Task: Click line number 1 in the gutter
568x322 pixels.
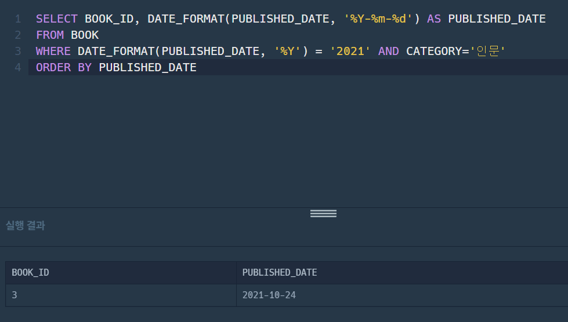Action: (x=18, y=19)
